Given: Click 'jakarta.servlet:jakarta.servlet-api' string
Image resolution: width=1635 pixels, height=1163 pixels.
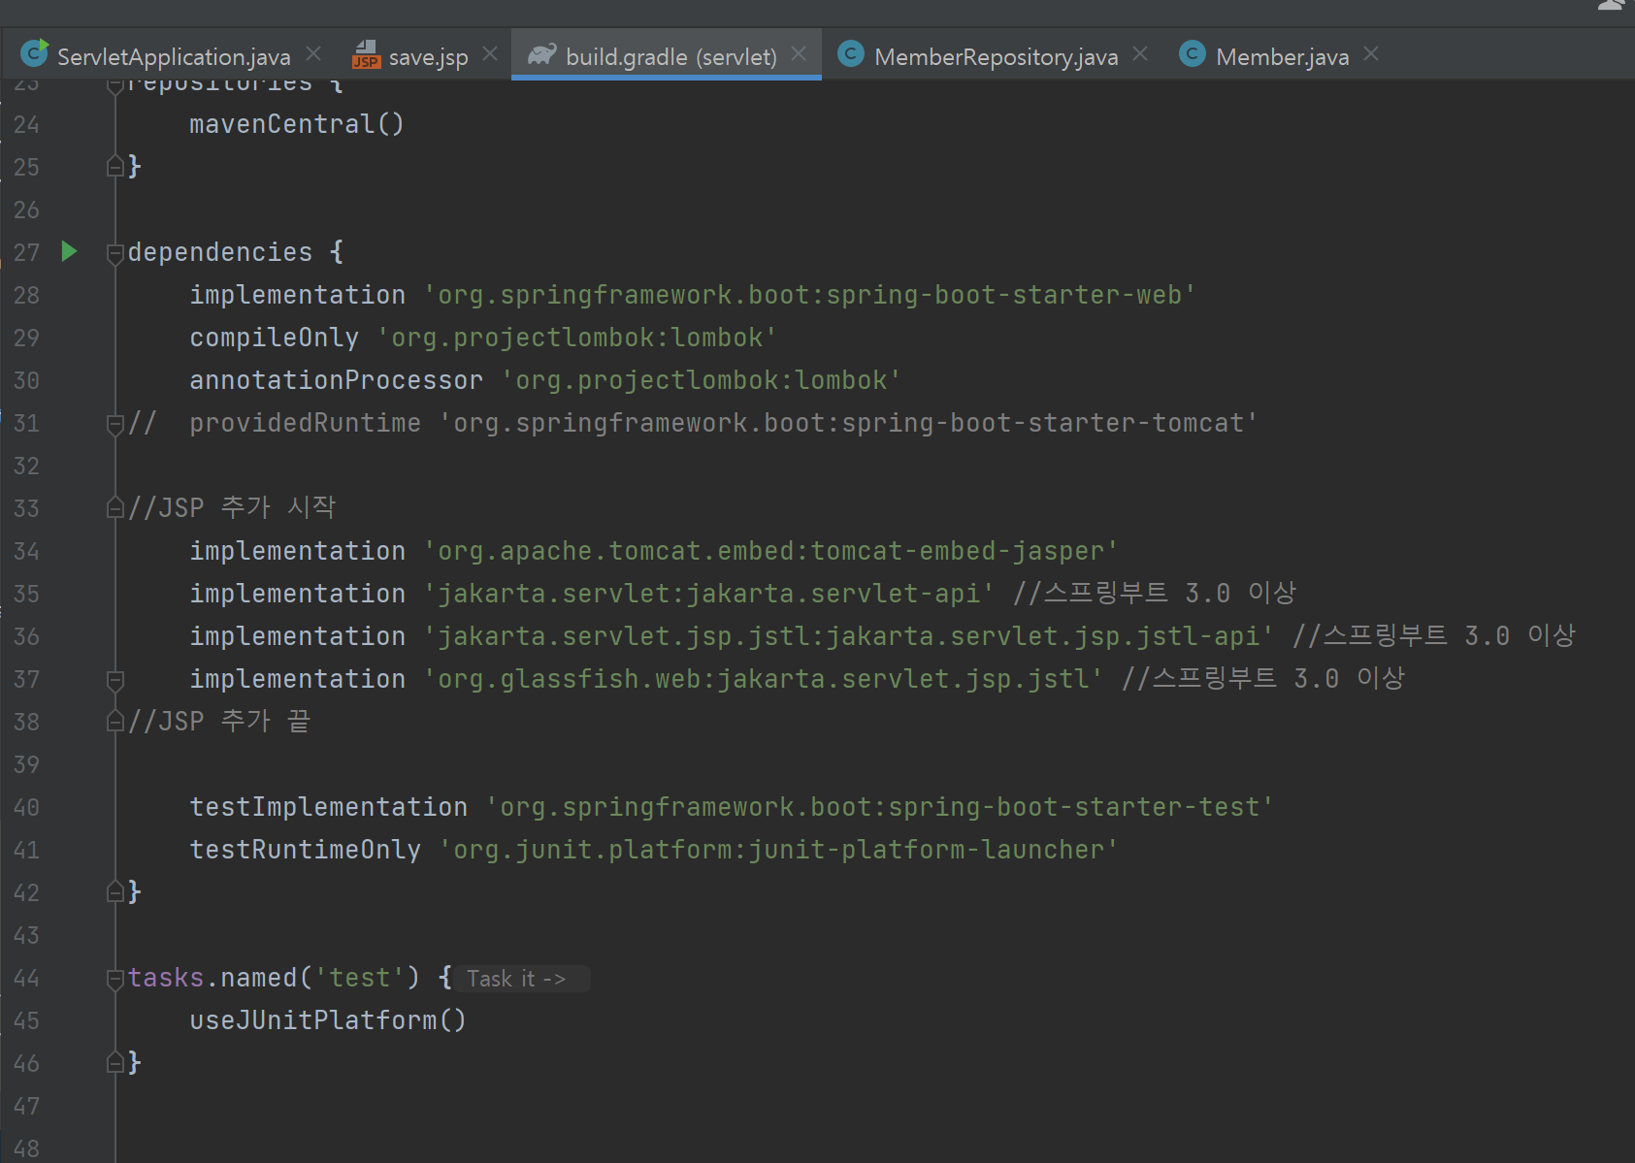Looking at the screenshot, I should pos(709,594).
